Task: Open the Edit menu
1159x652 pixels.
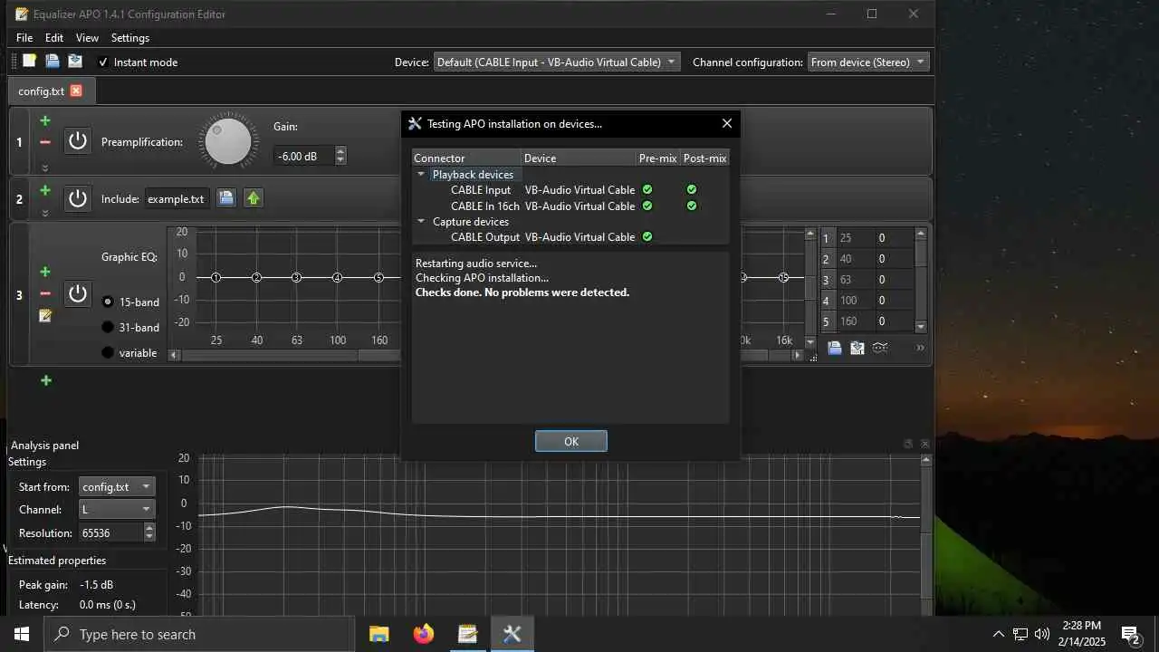Action: pos(54,38)
